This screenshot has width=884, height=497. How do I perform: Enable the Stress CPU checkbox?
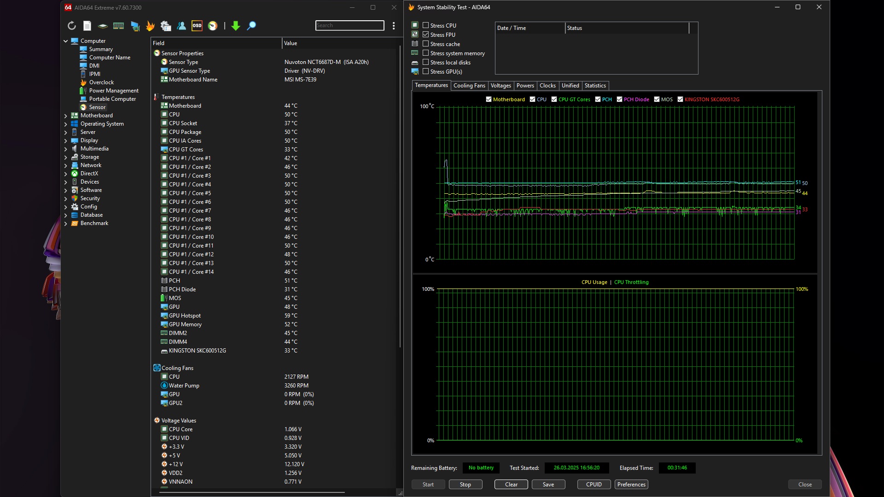pyautogui.click(x=426, y=25)
